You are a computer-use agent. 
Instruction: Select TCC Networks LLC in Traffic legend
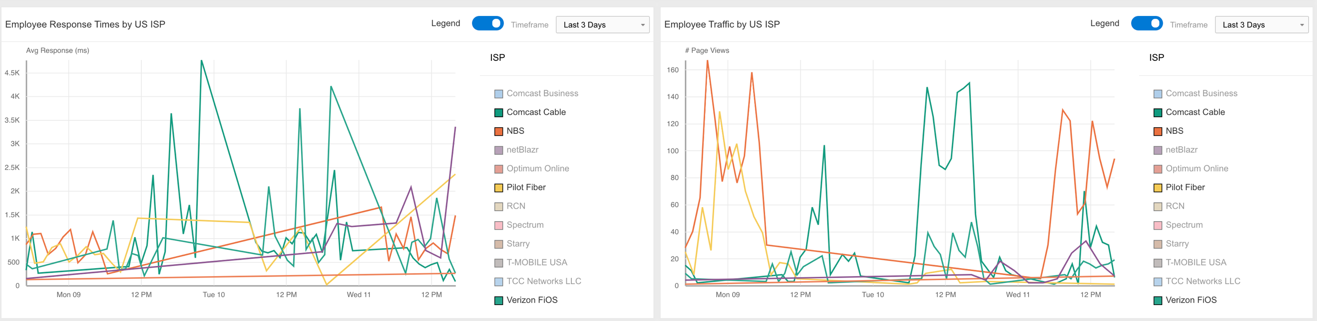coord(1203,281)
